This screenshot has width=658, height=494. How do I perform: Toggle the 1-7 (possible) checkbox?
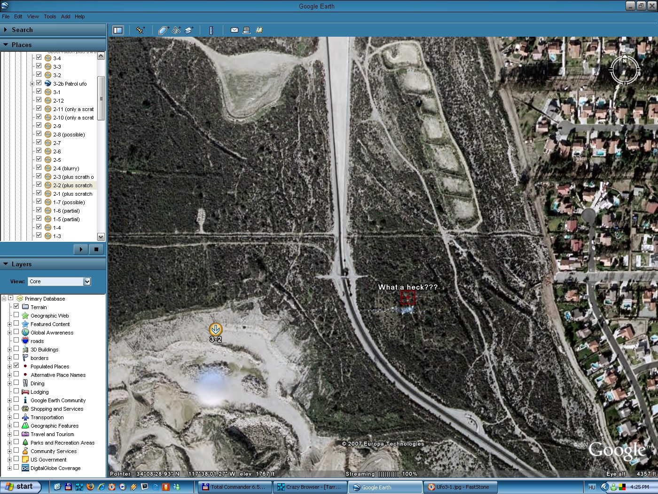click(x=39, y=202)
